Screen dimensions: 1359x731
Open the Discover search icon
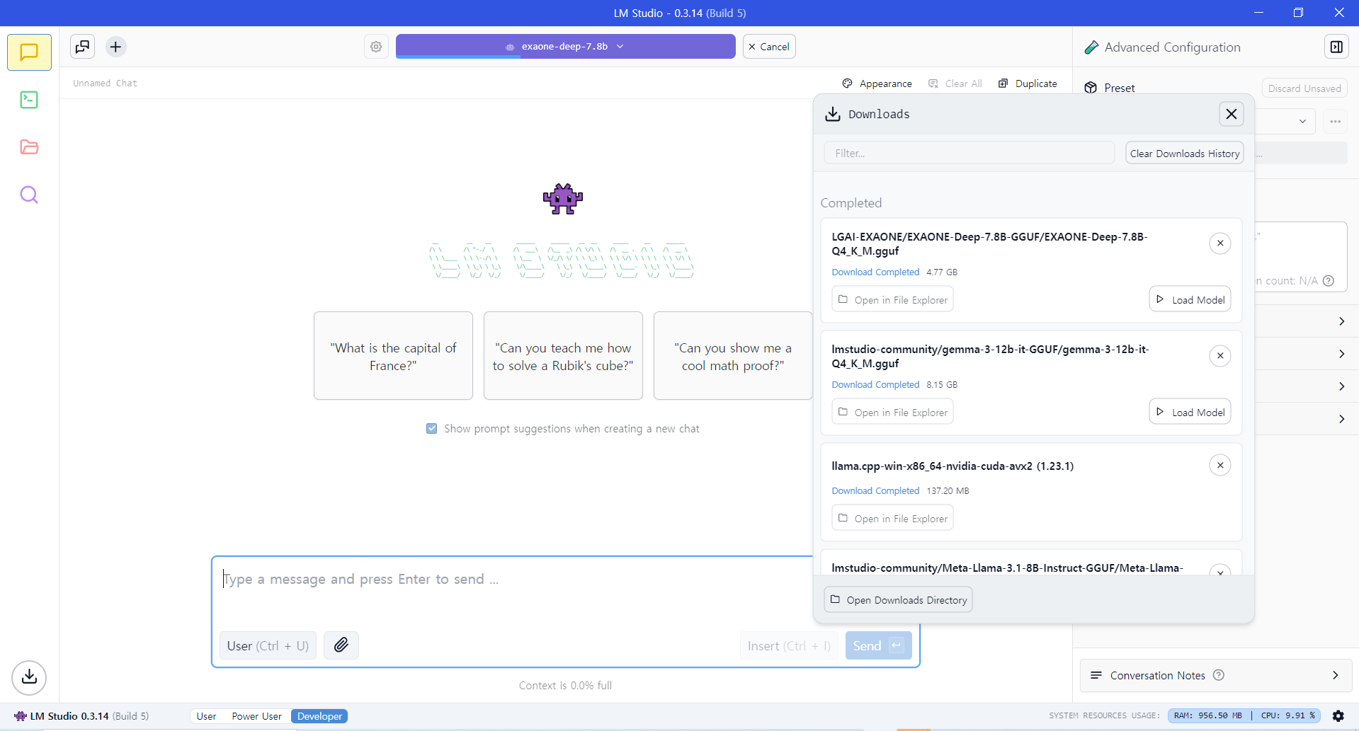29,195
